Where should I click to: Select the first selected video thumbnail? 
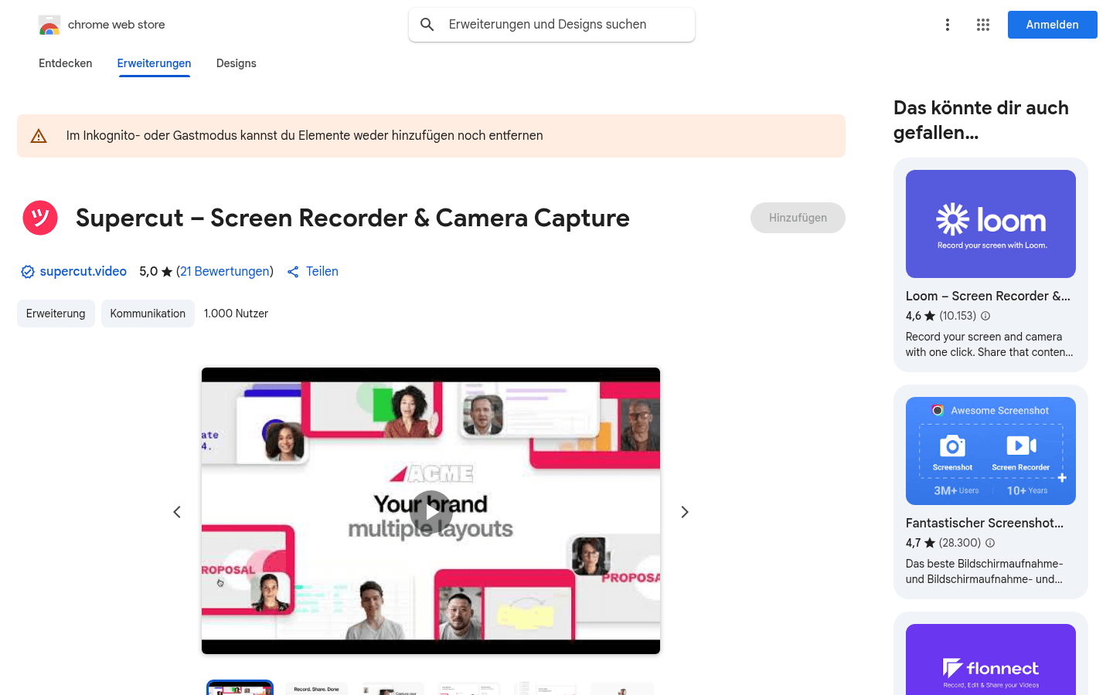[x=240, y=688]
